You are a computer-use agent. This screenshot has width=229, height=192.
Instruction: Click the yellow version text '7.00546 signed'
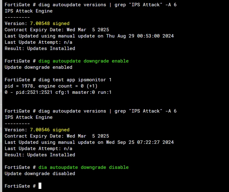coord(50,130)
